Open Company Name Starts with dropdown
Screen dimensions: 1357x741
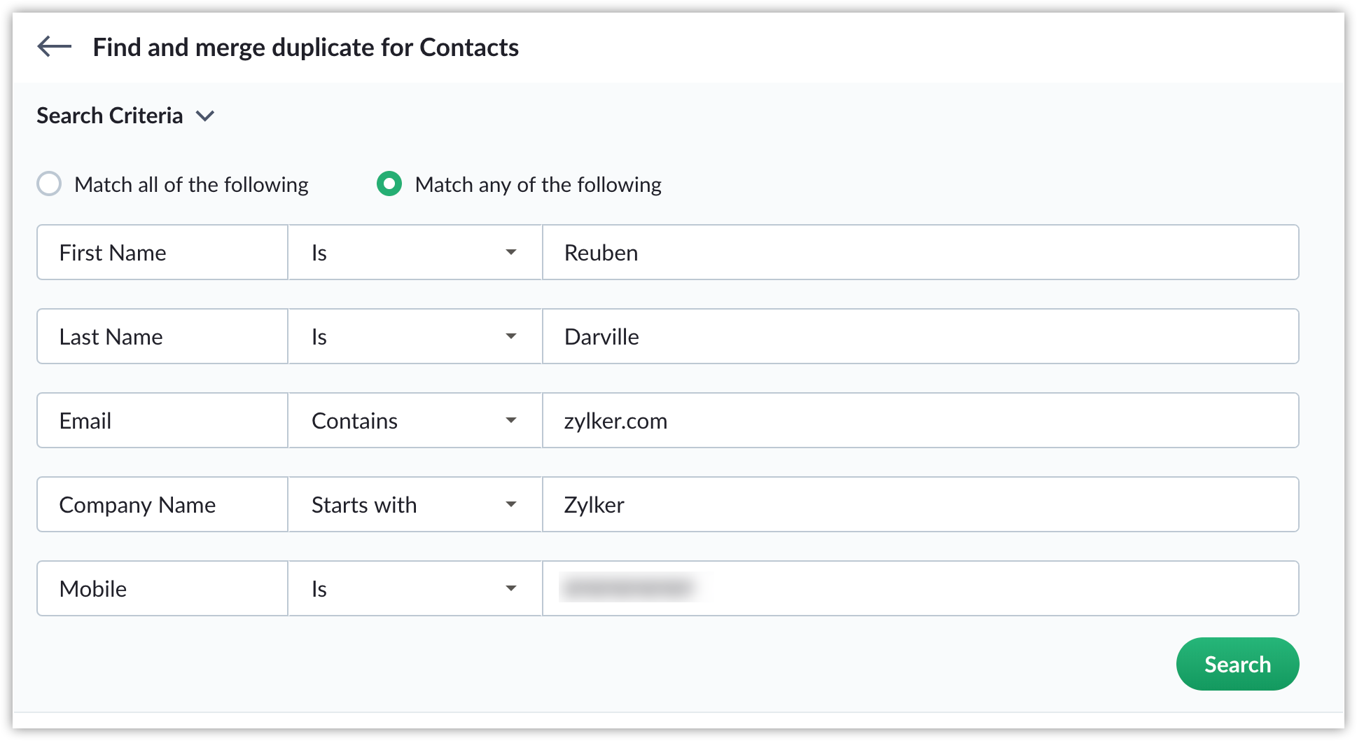[415, 505]
